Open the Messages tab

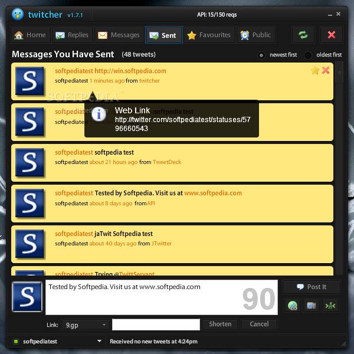pyautogui.click(x=119, y=35)
